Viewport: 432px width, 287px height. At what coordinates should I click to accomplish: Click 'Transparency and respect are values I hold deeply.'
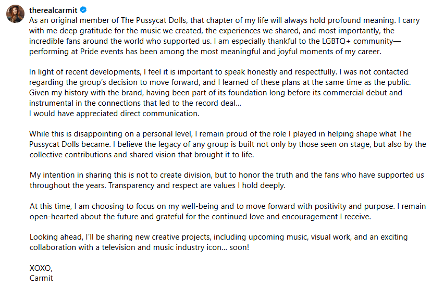tap(196, 185)
